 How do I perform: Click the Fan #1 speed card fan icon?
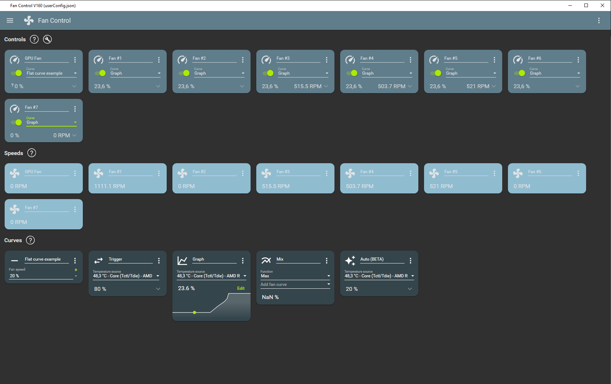pyautogui.click(x=98, y=174)
